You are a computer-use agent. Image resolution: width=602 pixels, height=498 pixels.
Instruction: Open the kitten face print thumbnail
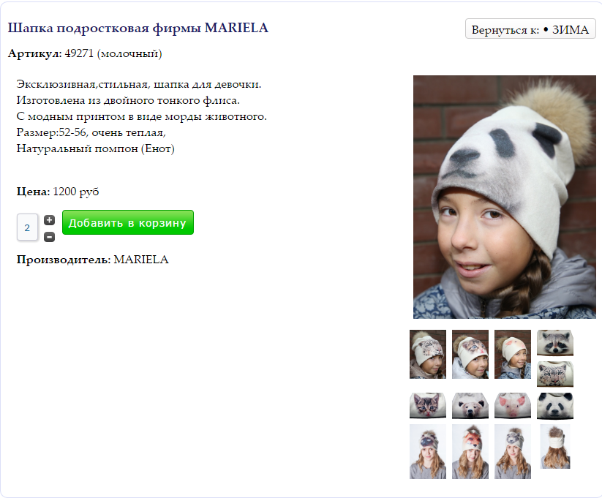click(x=428, y=405)
